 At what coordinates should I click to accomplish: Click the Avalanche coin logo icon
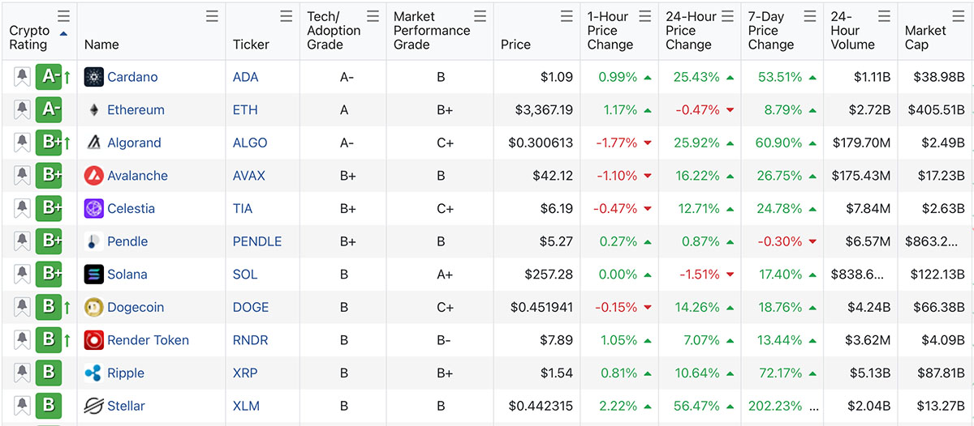(x=94, y=176)
